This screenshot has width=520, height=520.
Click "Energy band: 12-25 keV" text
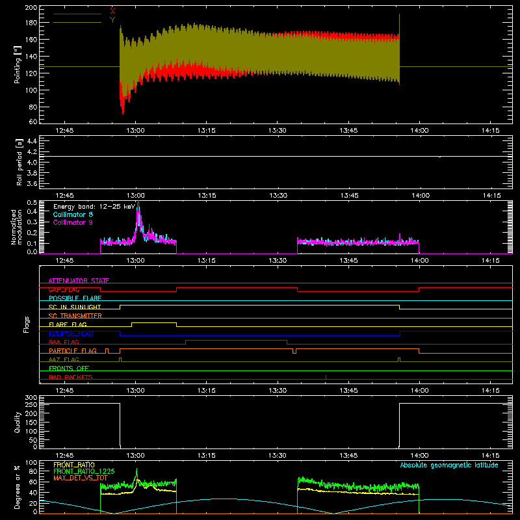click(x=94, y=207)
